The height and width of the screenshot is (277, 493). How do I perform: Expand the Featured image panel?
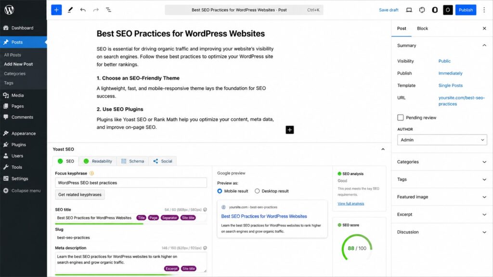(x=442, y=197)
